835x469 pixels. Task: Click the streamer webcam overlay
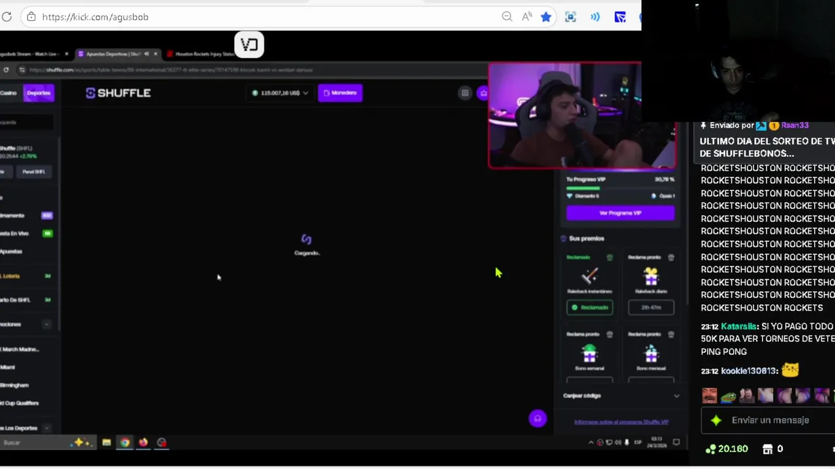[582, 116]
